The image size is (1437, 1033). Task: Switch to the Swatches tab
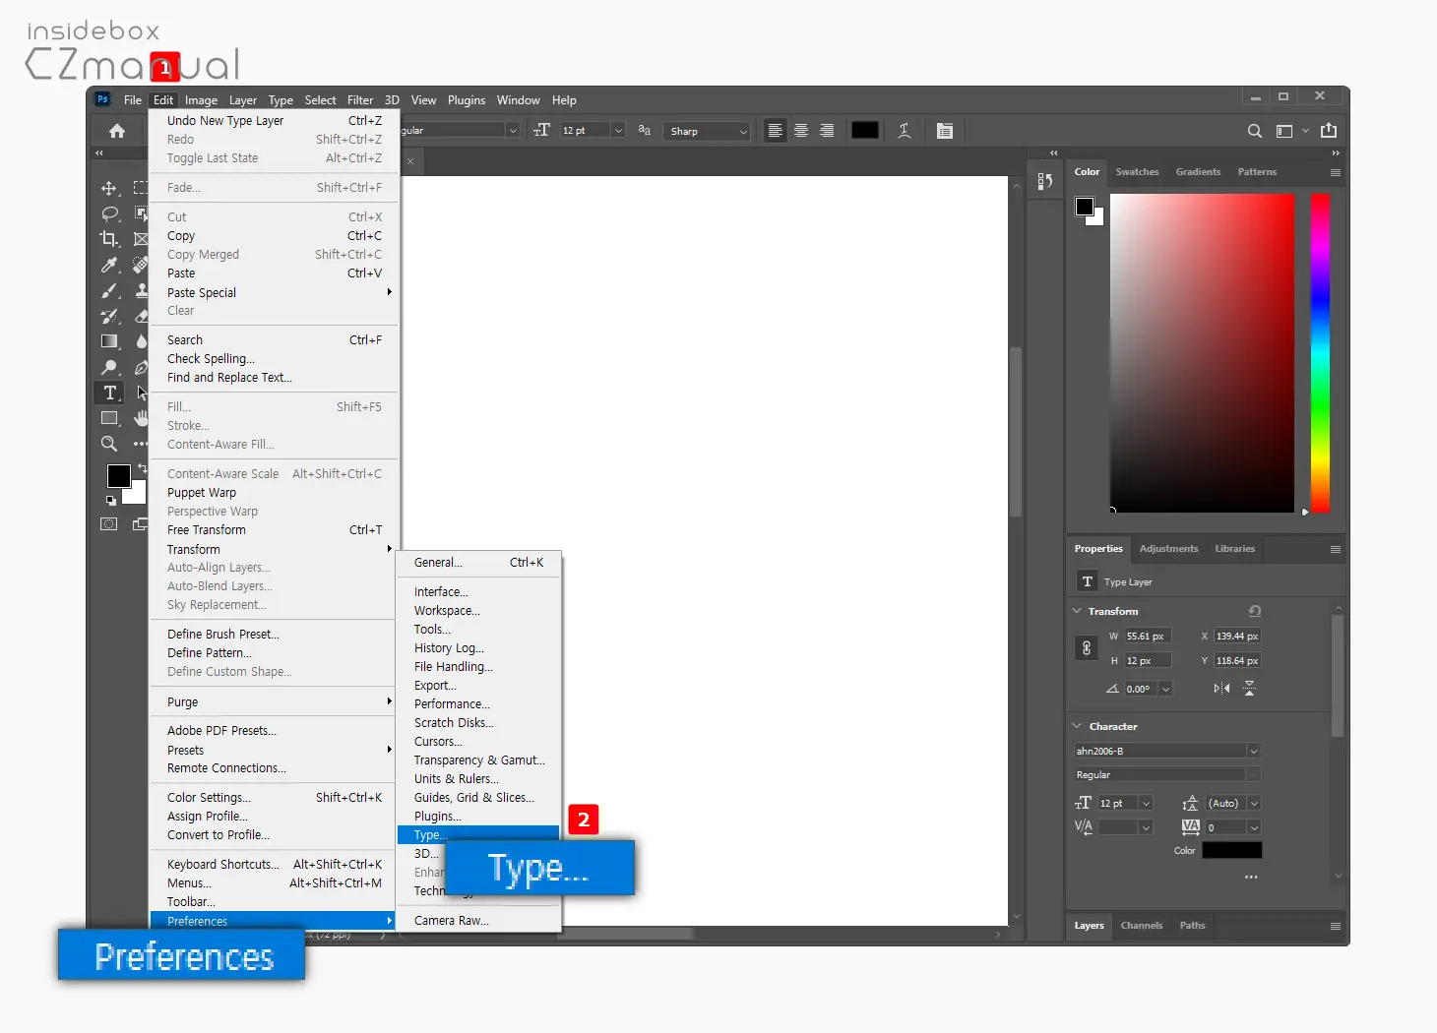pos(1137,172)
